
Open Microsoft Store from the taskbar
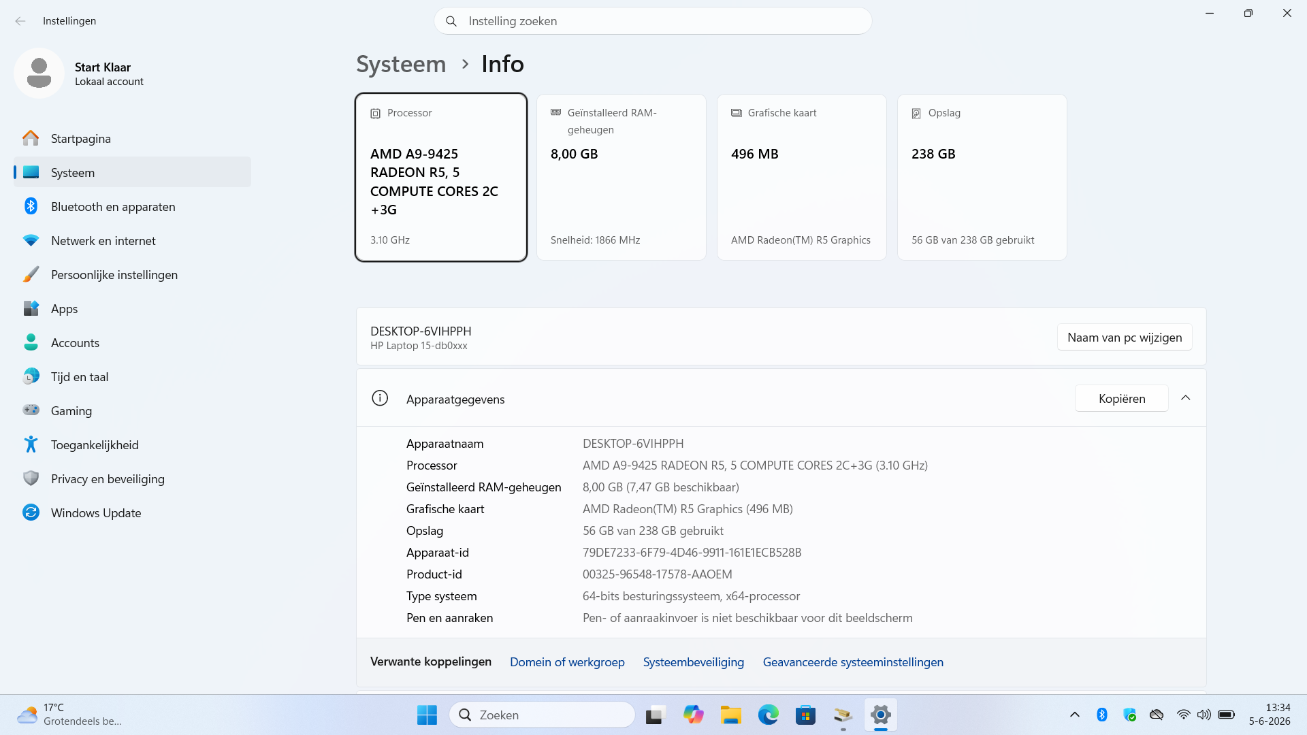tap(805, 715)
